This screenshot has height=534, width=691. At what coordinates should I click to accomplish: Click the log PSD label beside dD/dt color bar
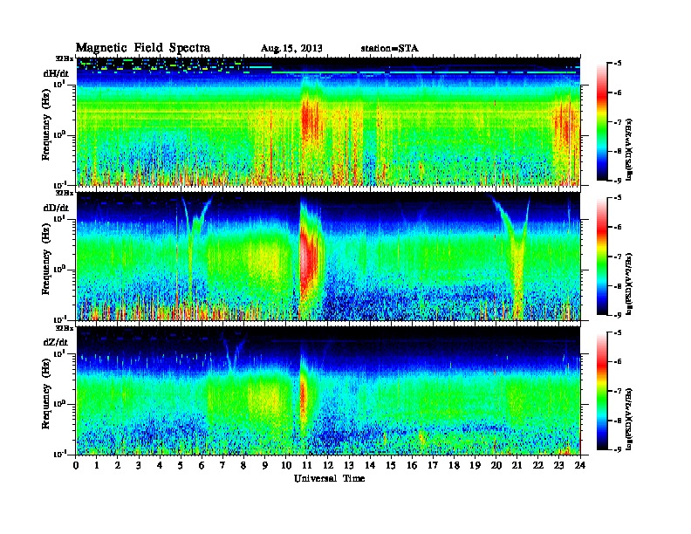point(629,284)
